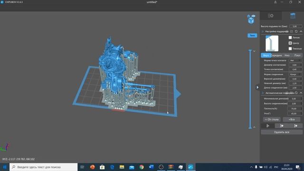The height and width of the screenshot is (171, 304).
Task: Open Mail app from the taskbar
Action: click(132, 167)
